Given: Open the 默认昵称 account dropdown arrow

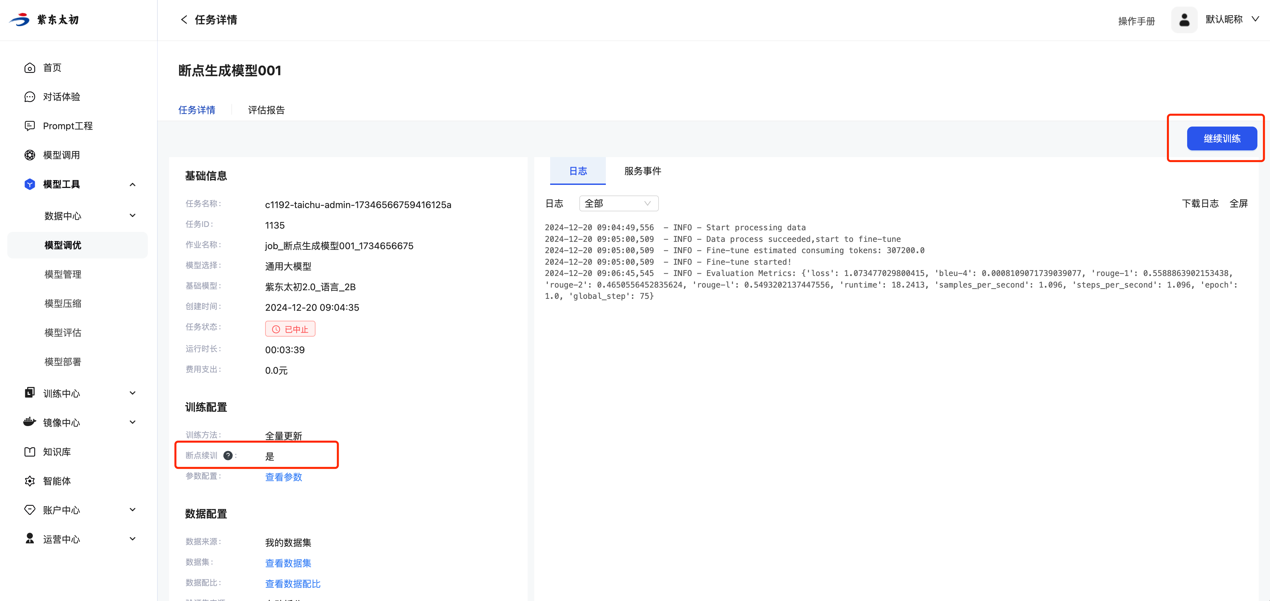Looking at the screenshot, I should (x=1255, y=19).
